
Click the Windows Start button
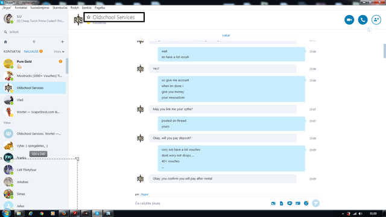coord(6,213)
